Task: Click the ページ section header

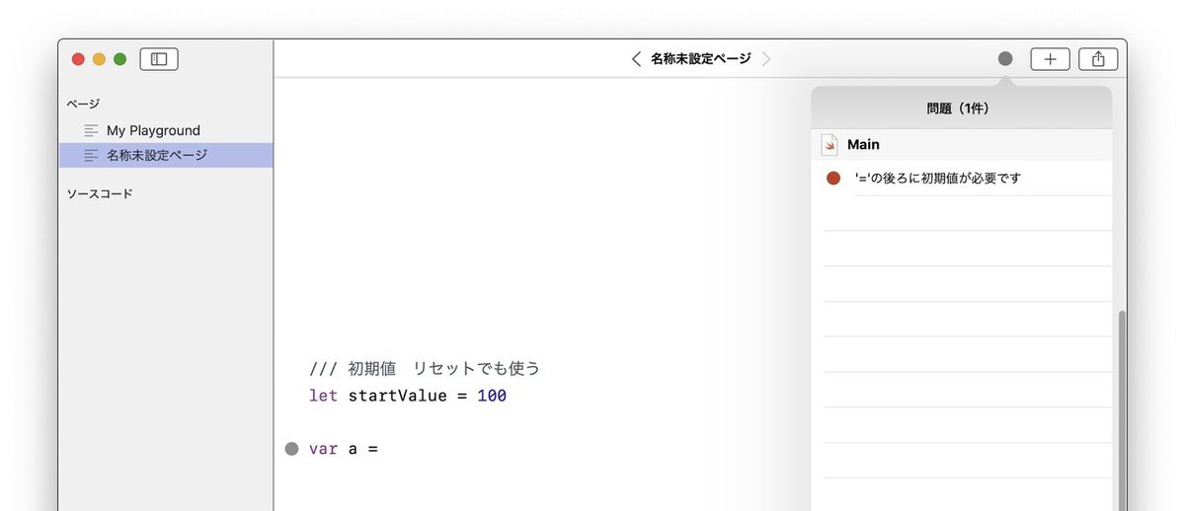Action: pos(83,104)
